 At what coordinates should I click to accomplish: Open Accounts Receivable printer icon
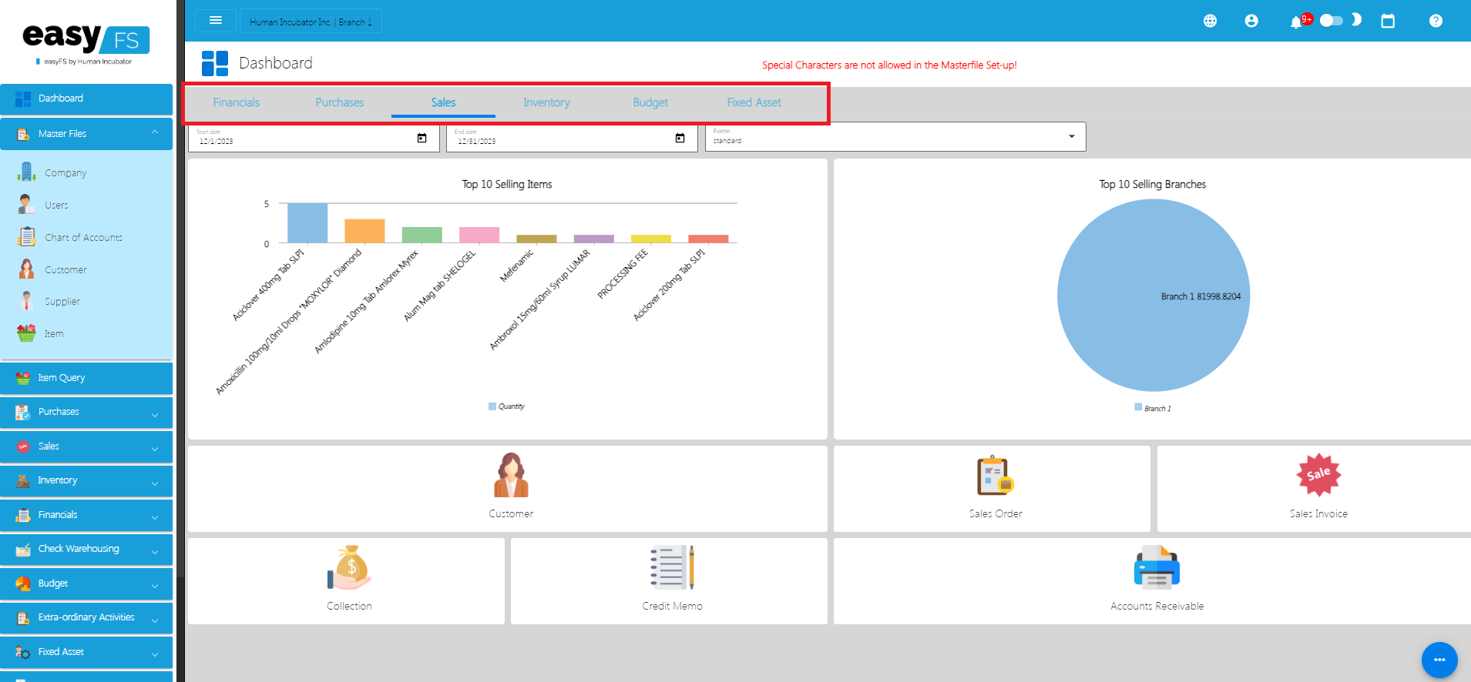1157,567
